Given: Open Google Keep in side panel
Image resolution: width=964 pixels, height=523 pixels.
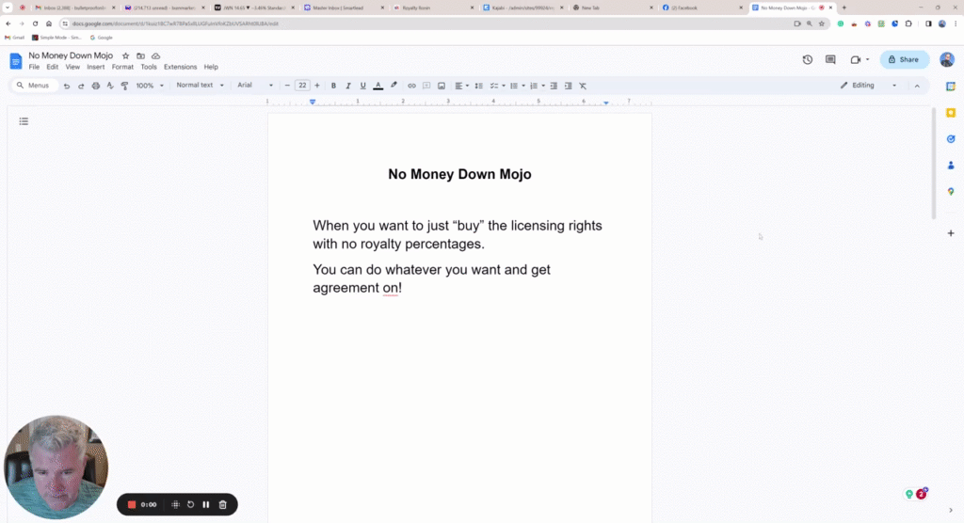Looking at the screenshot, I should [x=951, y=113].
